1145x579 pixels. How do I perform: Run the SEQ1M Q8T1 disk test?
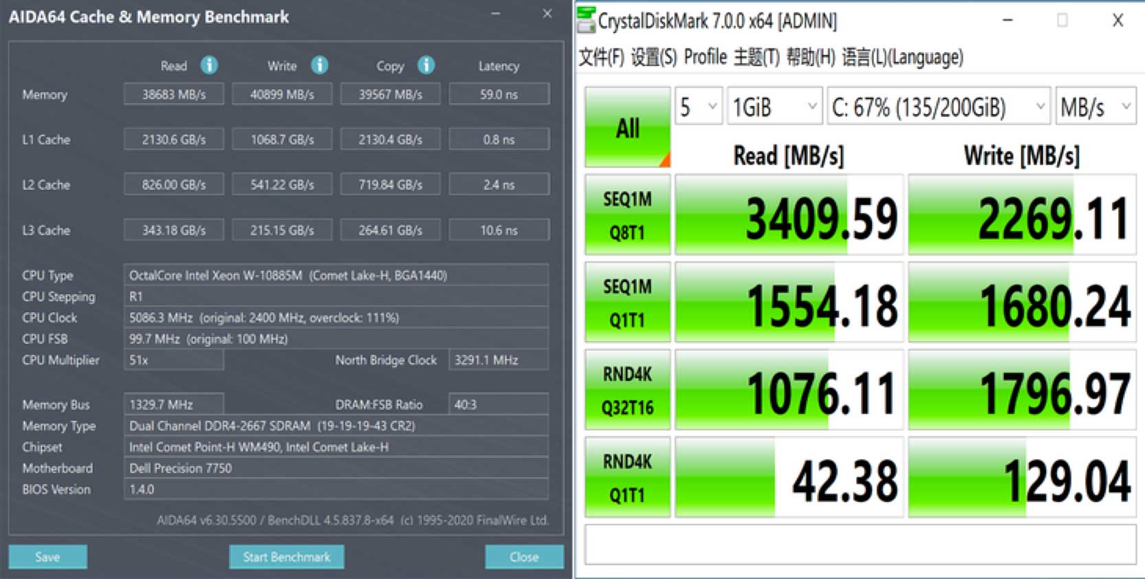coord(627,215)
